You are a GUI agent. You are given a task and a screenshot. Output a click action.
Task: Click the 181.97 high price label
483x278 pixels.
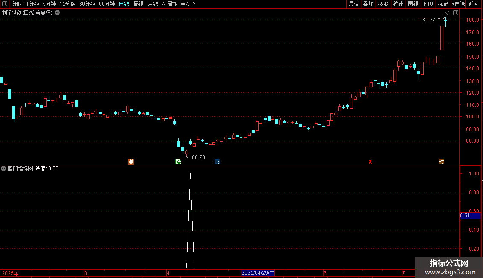tap(427, 20)
